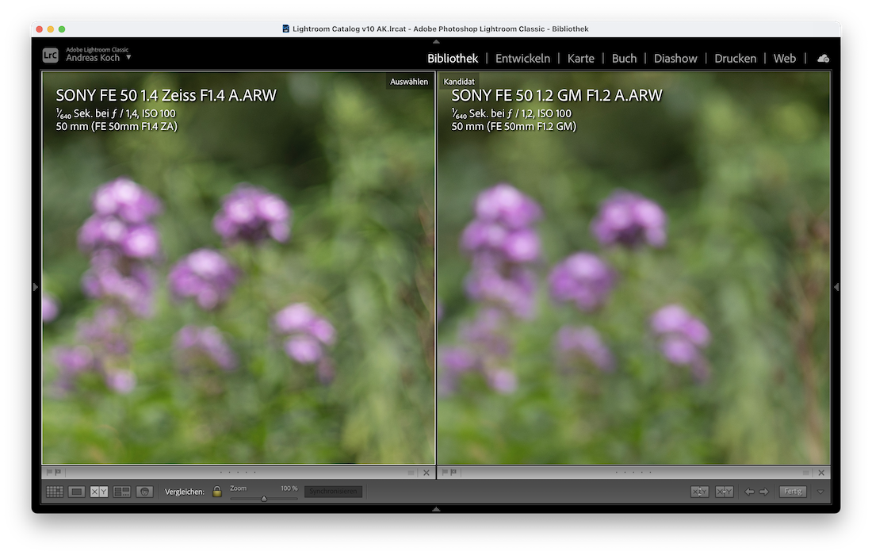Viewport: 872px width, 555px height.
Task: Open the dropdown next to Fertig
Action: (x=820, y=492)
